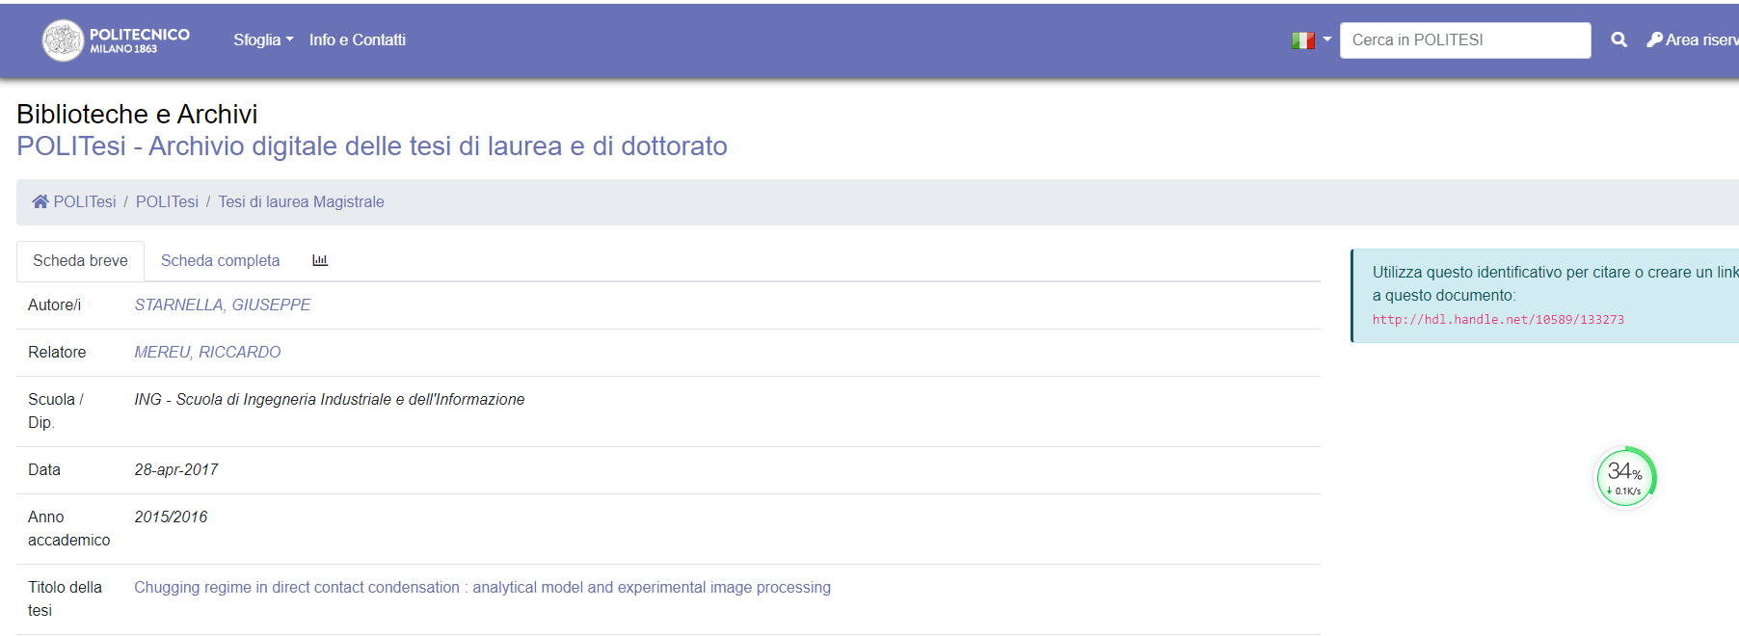
Task: Open advisor MEREU, RICCARDO link
Action: (207, 352)
